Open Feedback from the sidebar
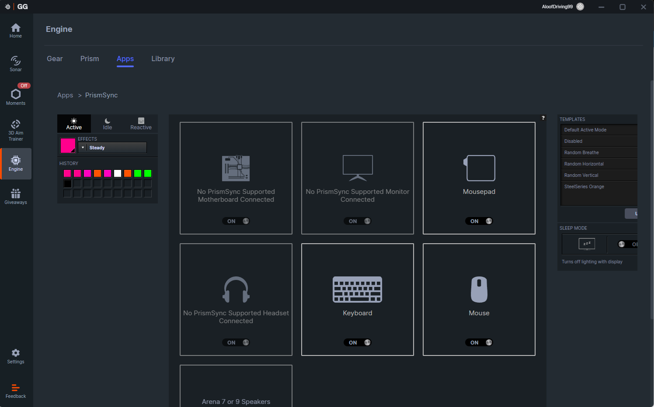This screenshot has width=654, height=407. tap(16, 391)
